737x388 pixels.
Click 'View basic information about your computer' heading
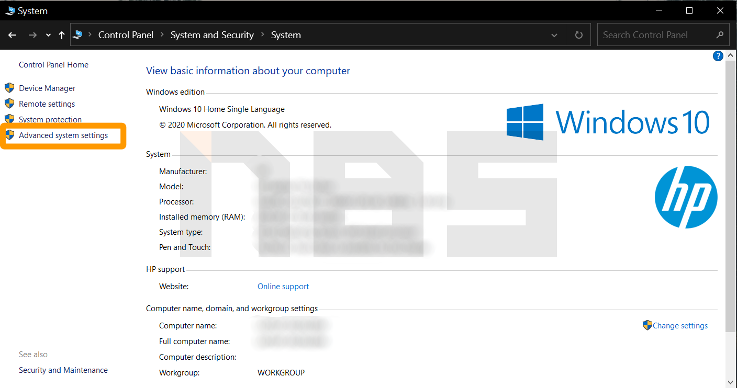point(248,71)
